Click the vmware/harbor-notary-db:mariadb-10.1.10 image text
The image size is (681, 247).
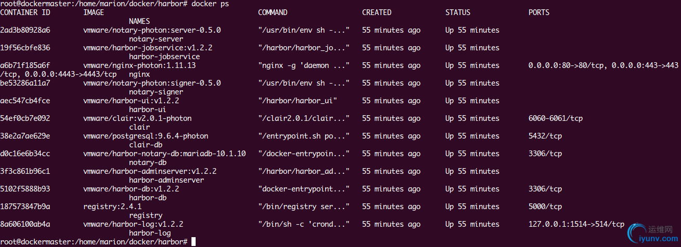pyautogui.click(x=164, y=154)
